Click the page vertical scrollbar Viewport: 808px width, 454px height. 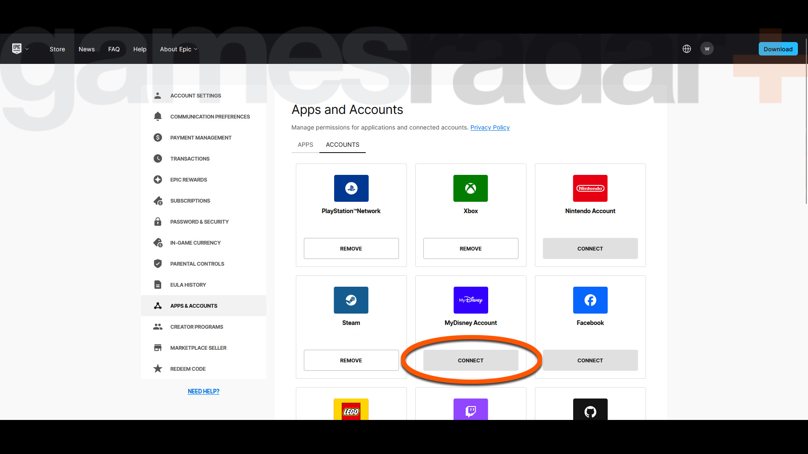pyautogui.click(x=806, y=122)
